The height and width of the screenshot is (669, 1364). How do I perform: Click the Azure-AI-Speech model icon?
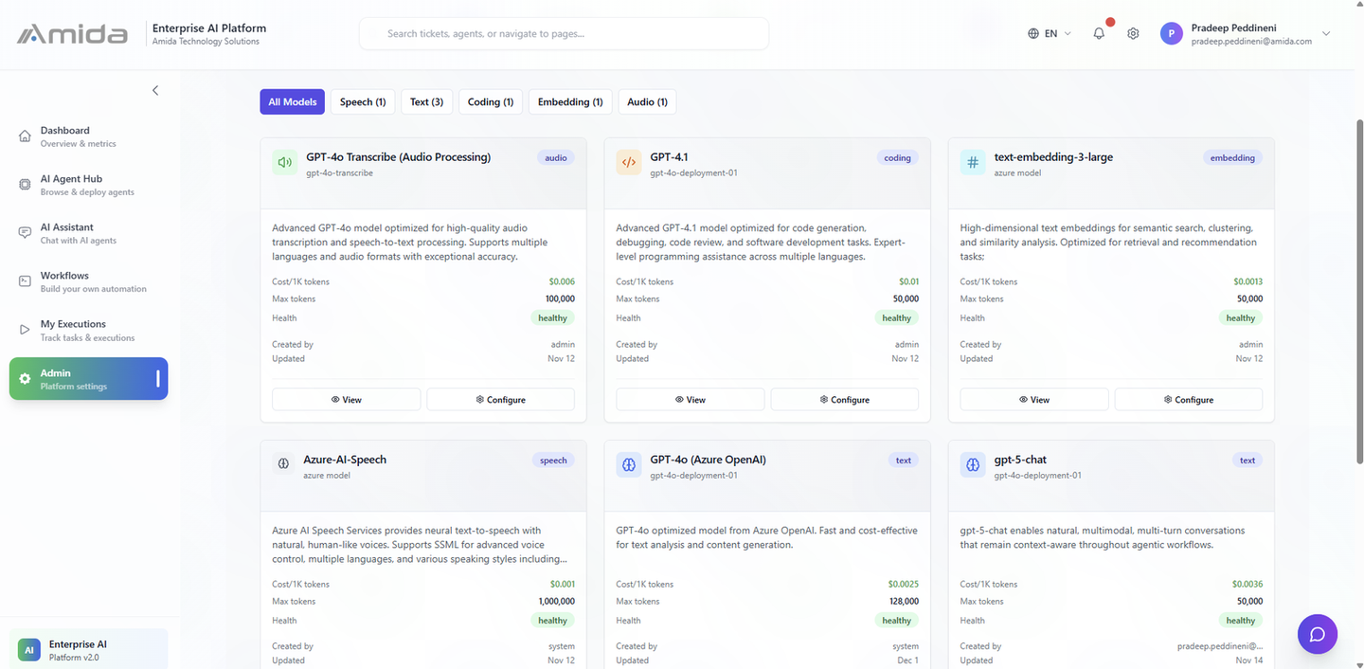pyautogui.click(x=283, y=464)
